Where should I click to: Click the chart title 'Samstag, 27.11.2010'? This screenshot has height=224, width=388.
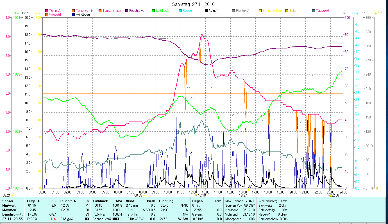pyautogui.click(x=193, y=4)
